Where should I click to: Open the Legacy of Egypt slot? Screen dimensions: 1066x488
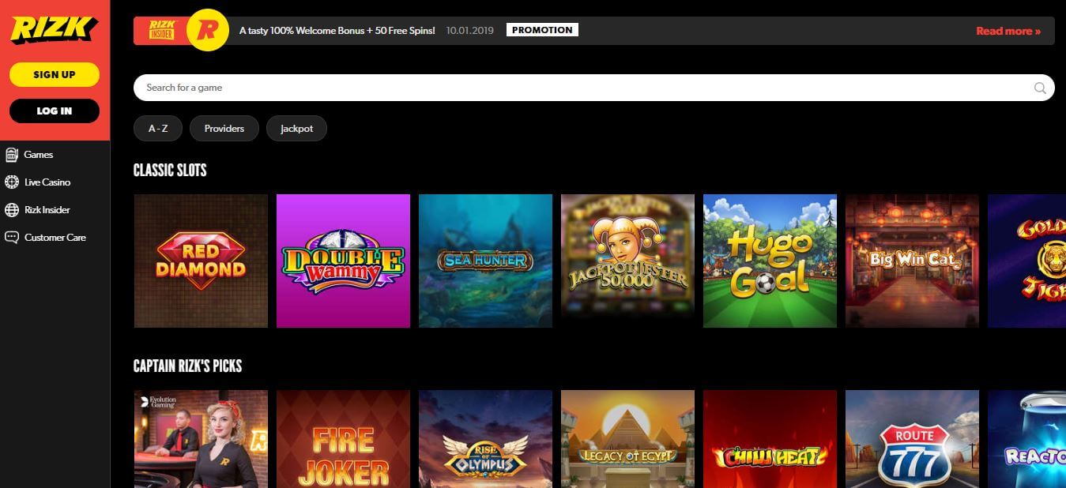click(x=627, y=439)
